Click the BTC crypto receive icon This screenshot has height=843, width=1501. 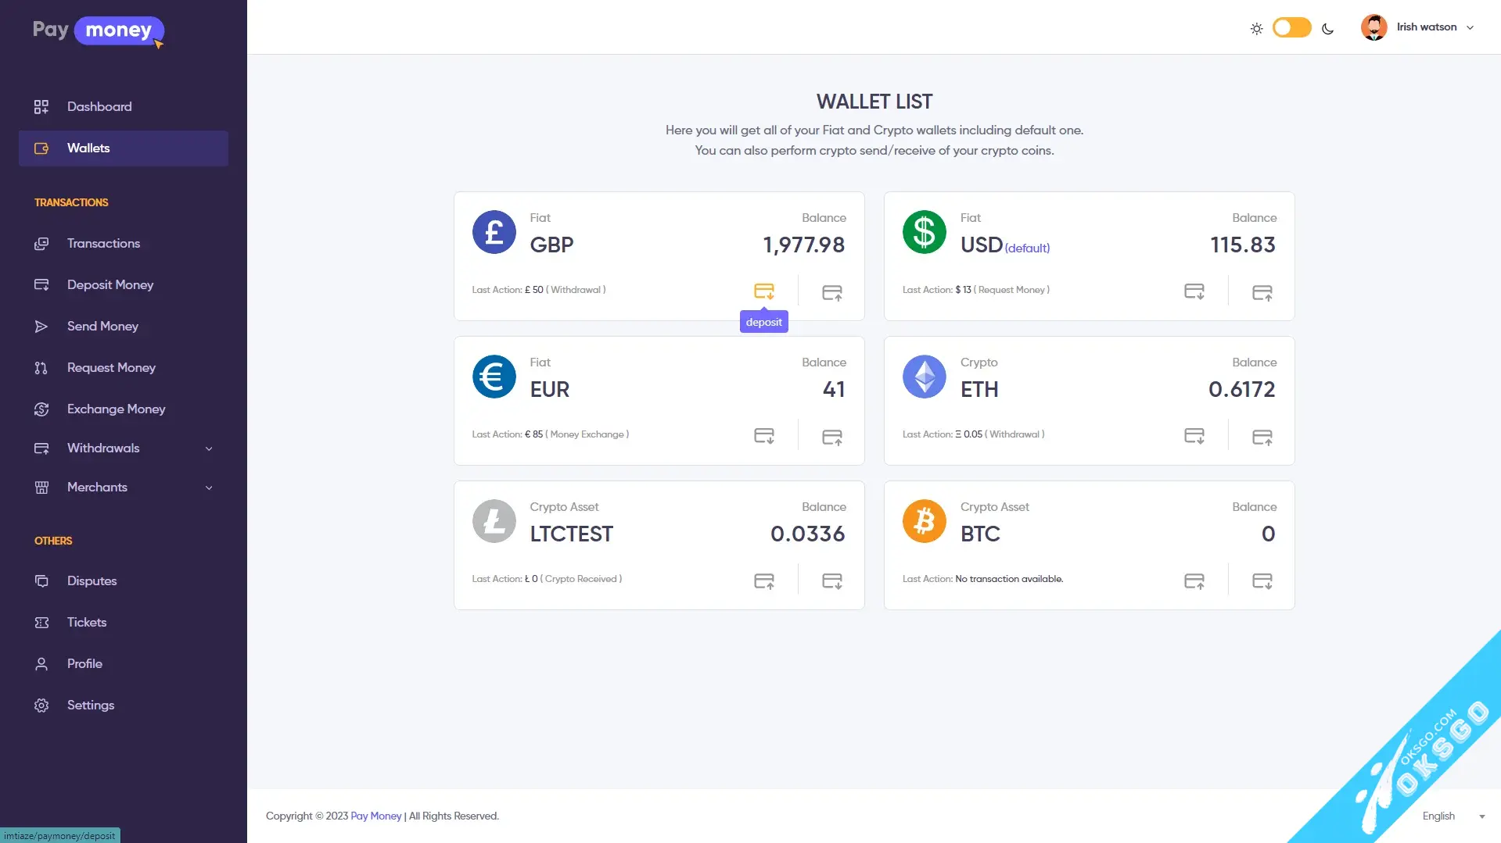1262,580
